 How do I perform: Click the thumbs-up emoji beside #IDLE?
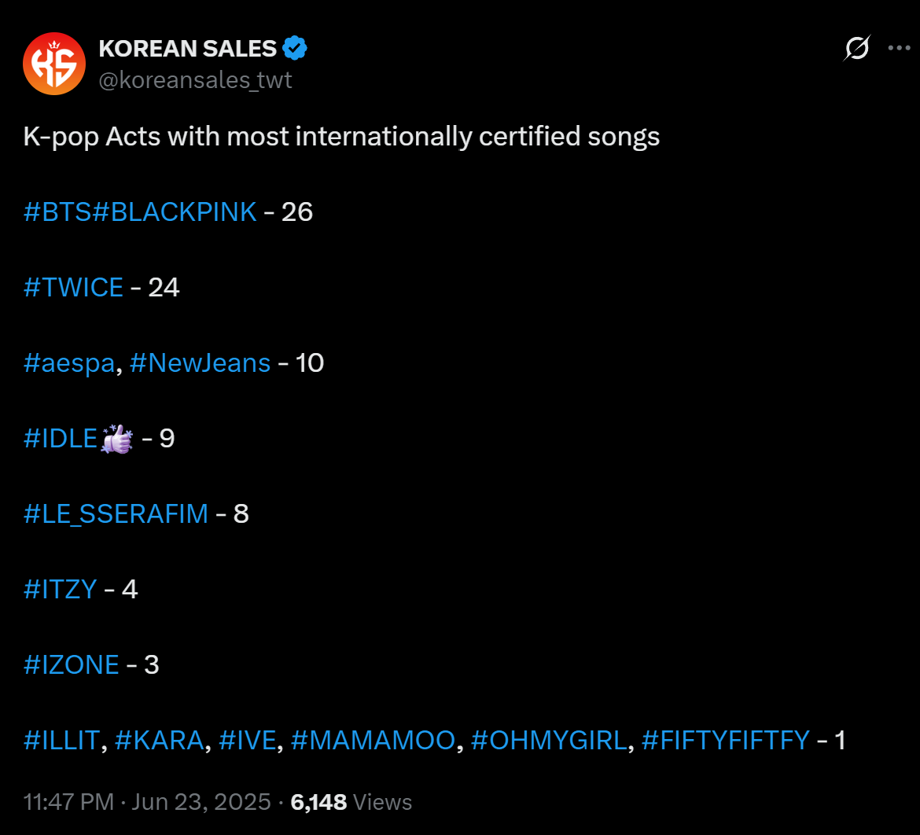click(116, 439)
